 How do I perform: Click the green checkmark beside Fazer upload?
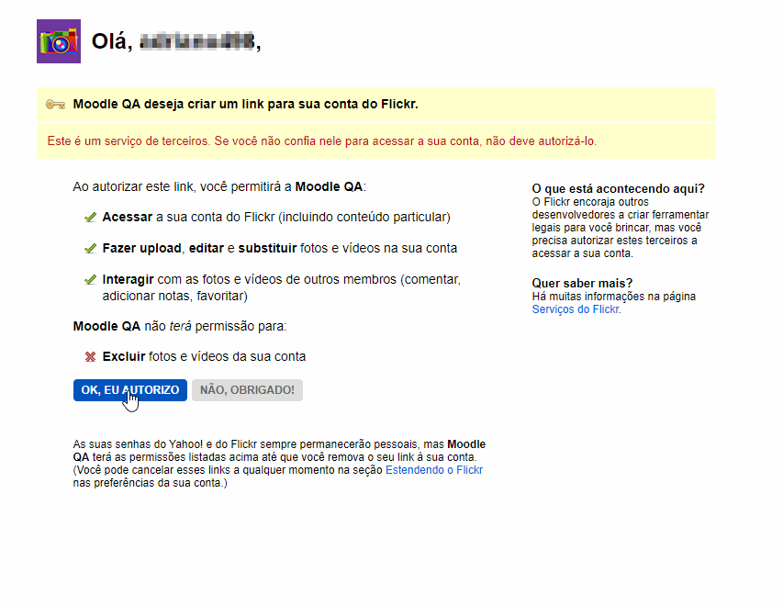click(x=90, y=248)
